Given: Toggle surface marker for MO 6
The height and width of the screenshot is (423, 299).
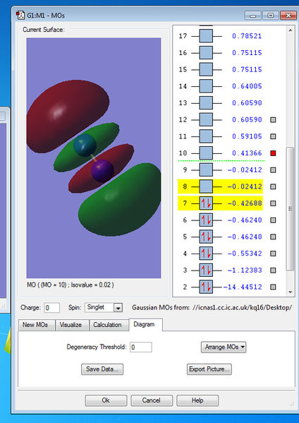Looking at the screenshot, I should click(x=273, y=220).
